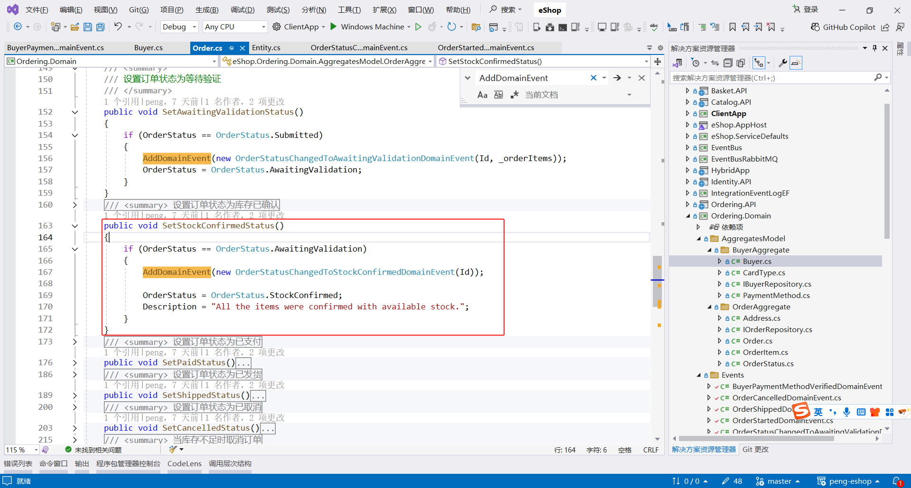This screenshot has height=488, width=911.
Task: Collapse all nodes in Solution Explorer
Action: pyautogui.click(x=728, y=63)
